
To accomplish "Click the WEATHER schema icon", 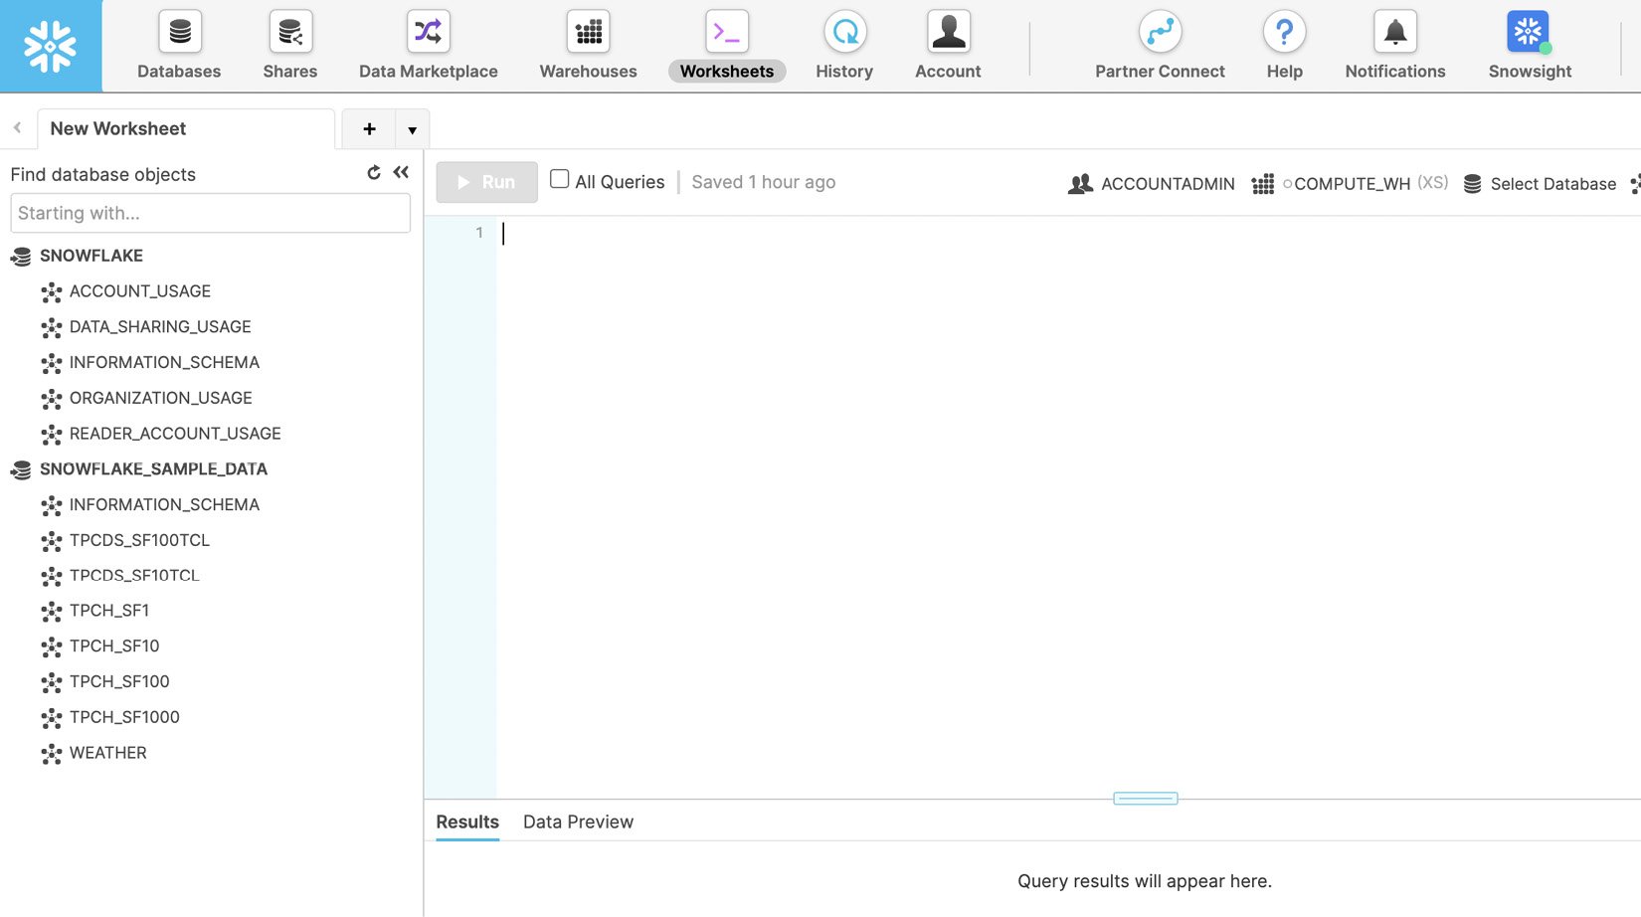I will tap(52, 754).
